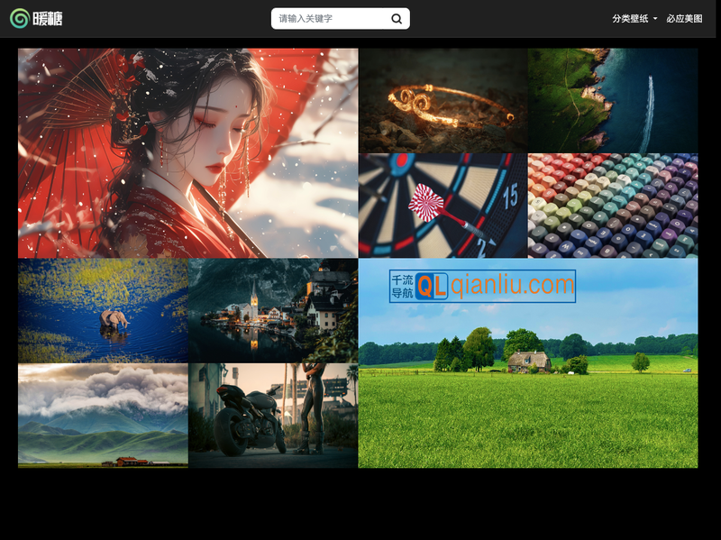Screen dimensions: 721x540
Task: Click the 千流导航 text label
Action: [401, 287]
